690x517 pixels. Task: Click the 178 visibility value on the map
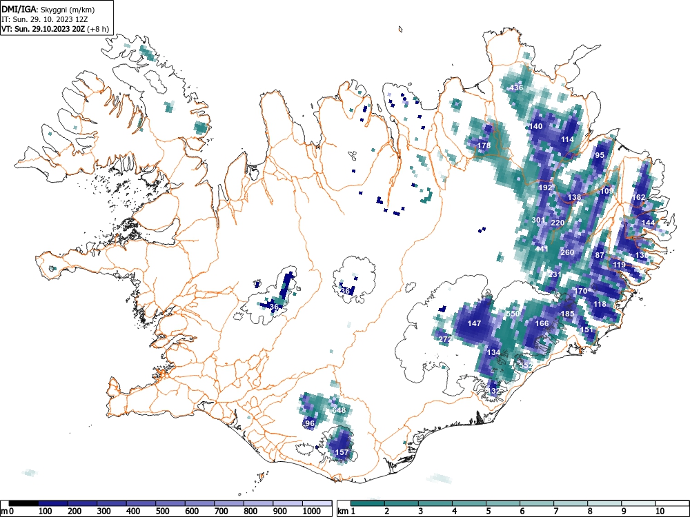[x=484, y=145]
